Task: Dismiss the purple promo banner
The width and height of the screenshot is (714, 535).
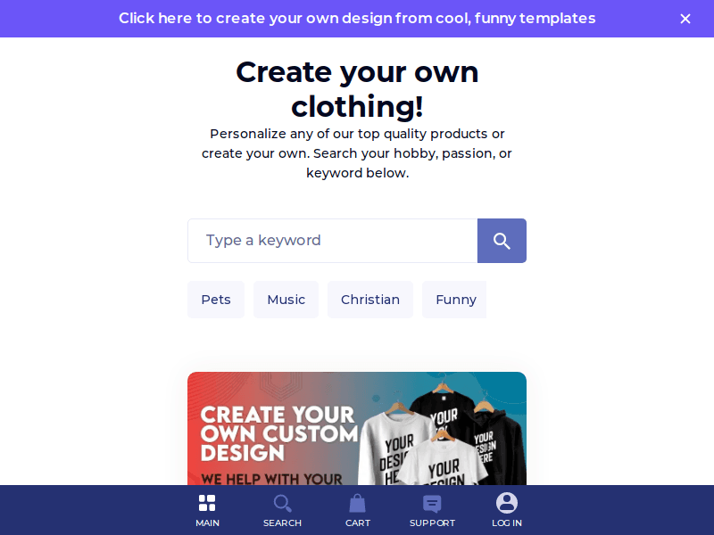Action: 685,19
